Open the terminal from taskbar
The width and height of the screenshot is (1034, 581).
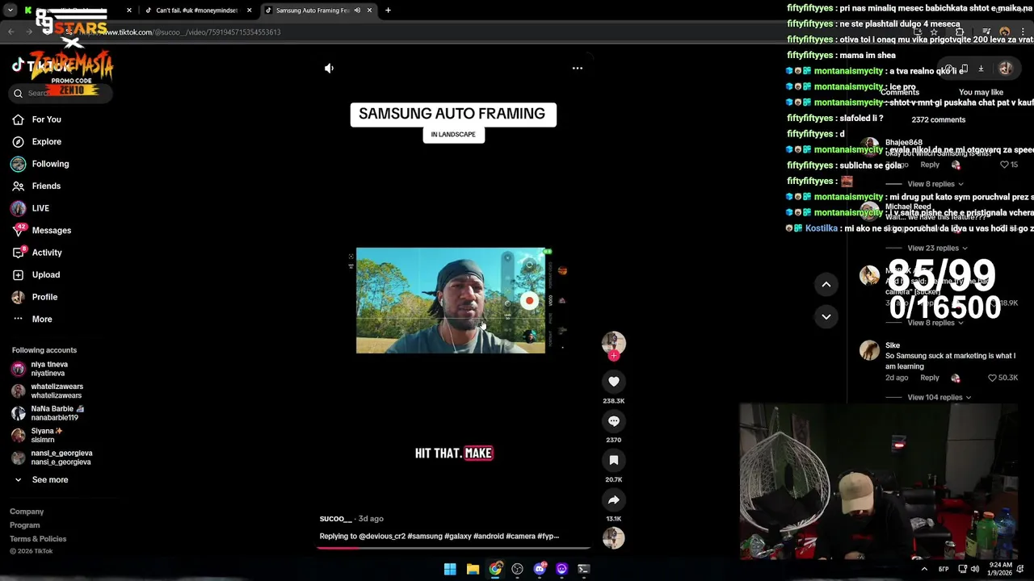(x=584, y=569)
